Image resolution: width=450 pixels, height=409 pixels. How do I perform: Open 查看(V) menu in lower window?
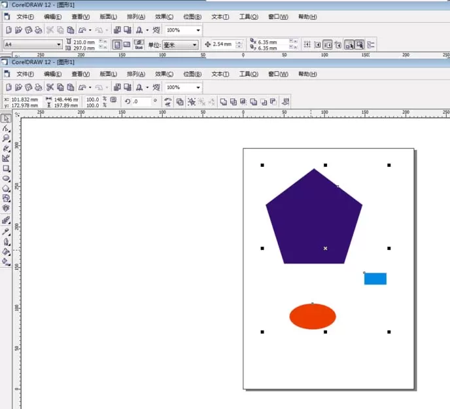[x=80, y=74]
